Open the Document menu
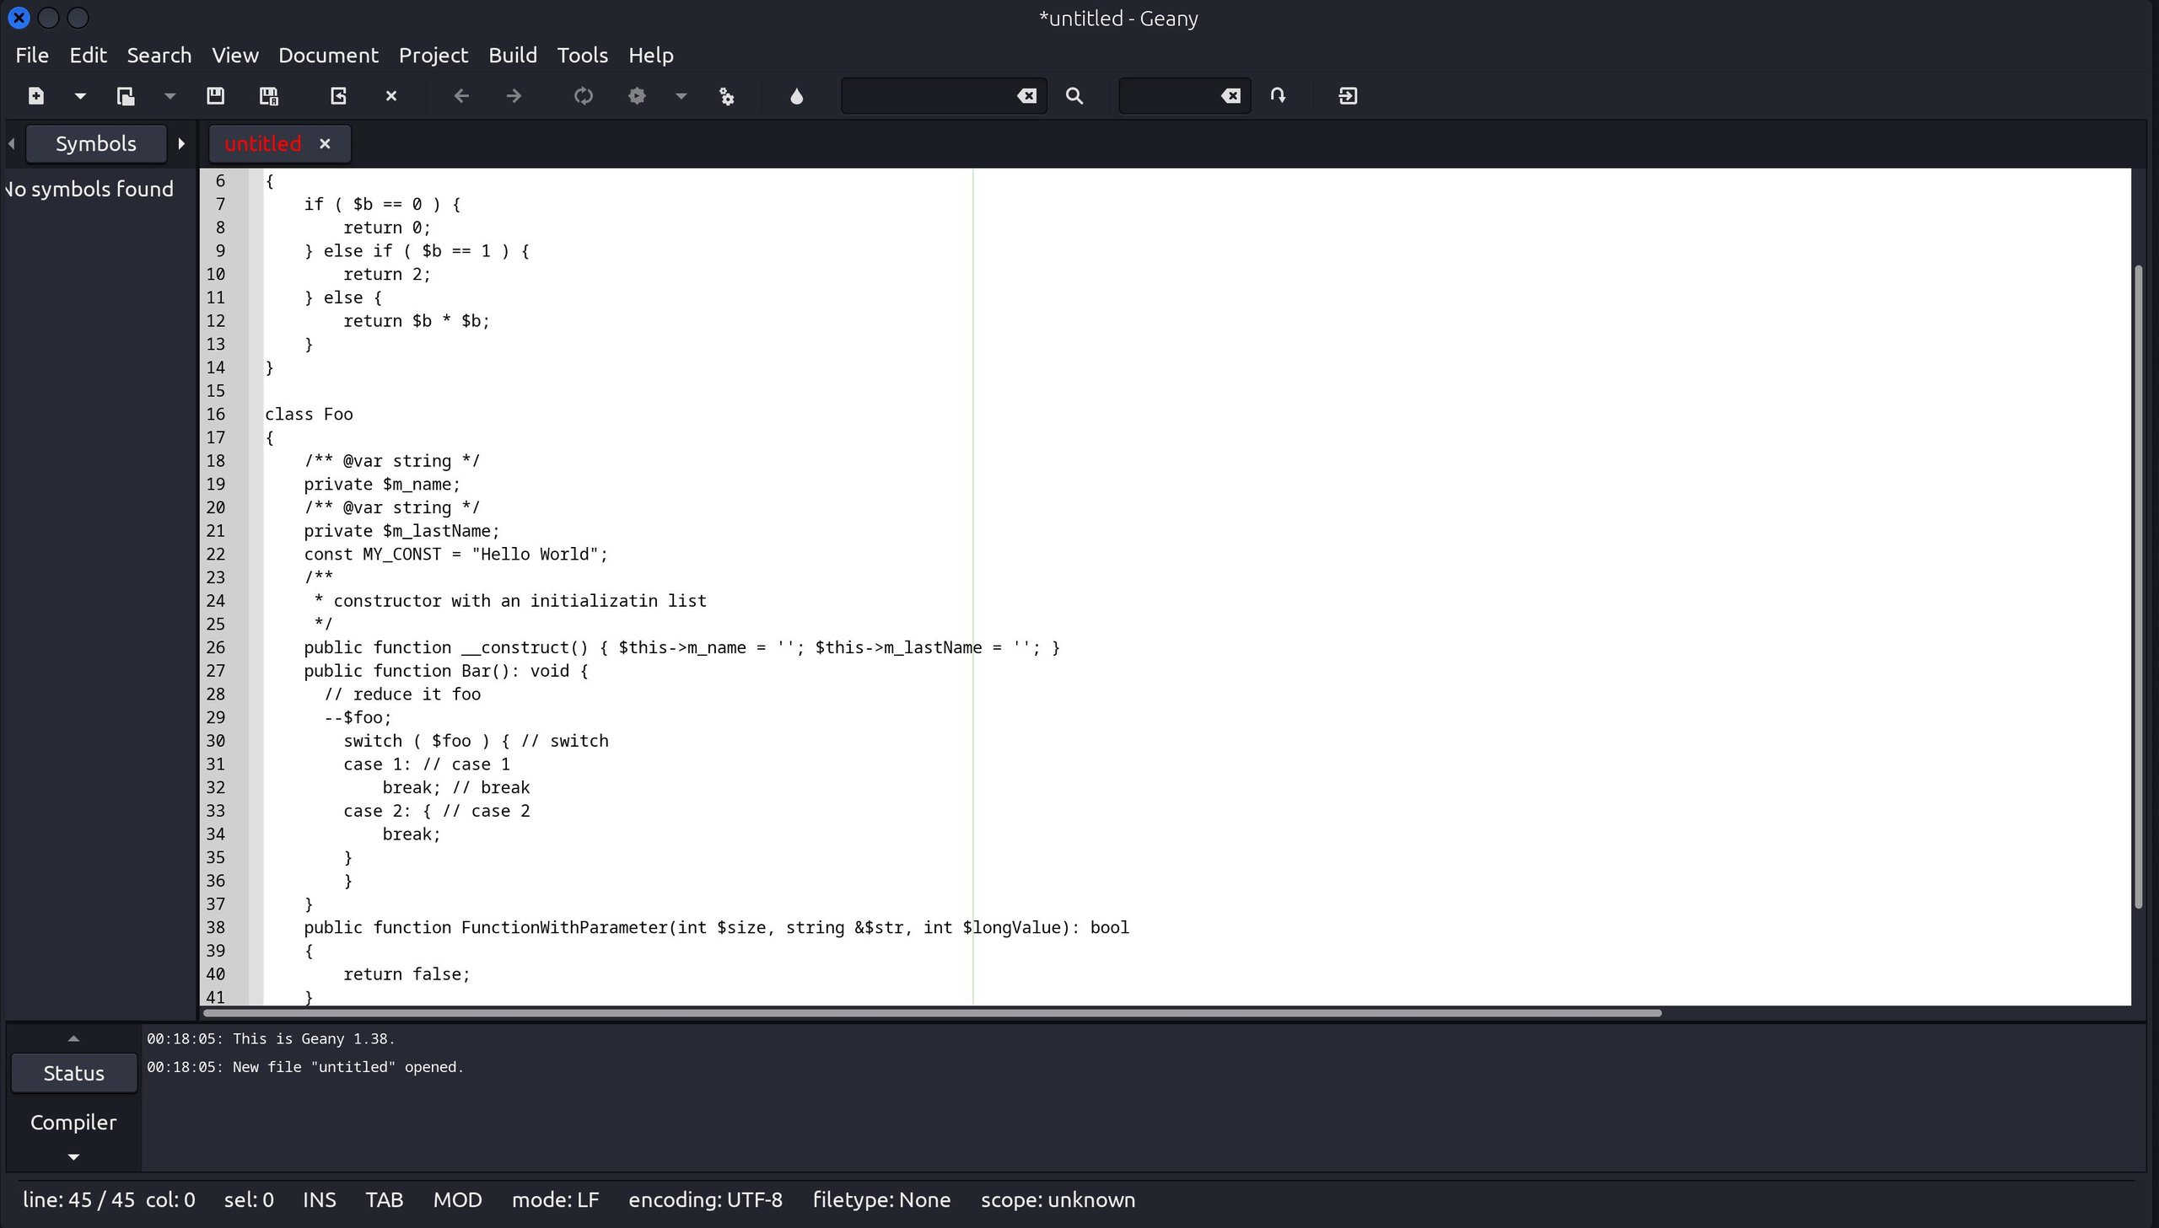 tap(328, 55)
